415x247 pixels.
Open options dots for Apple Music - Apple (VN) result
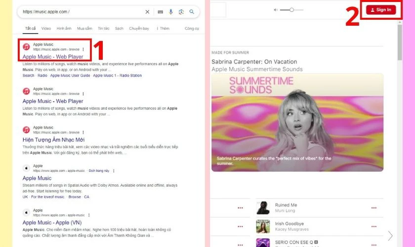(x=89, y=215)
